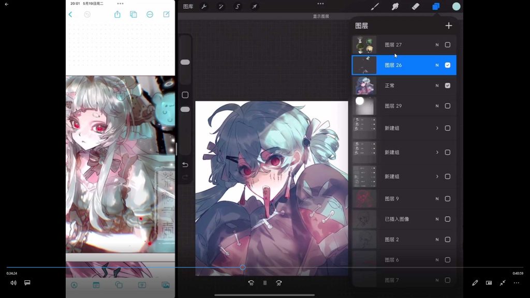Select the Brush tool
The height and width of the screenshot is (298, 530).
[x=375, y=6]
